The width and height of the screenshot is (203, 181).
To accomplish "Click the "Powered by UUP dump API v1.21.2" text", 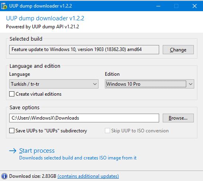I will pyautogui.click(x=43, y=27).
